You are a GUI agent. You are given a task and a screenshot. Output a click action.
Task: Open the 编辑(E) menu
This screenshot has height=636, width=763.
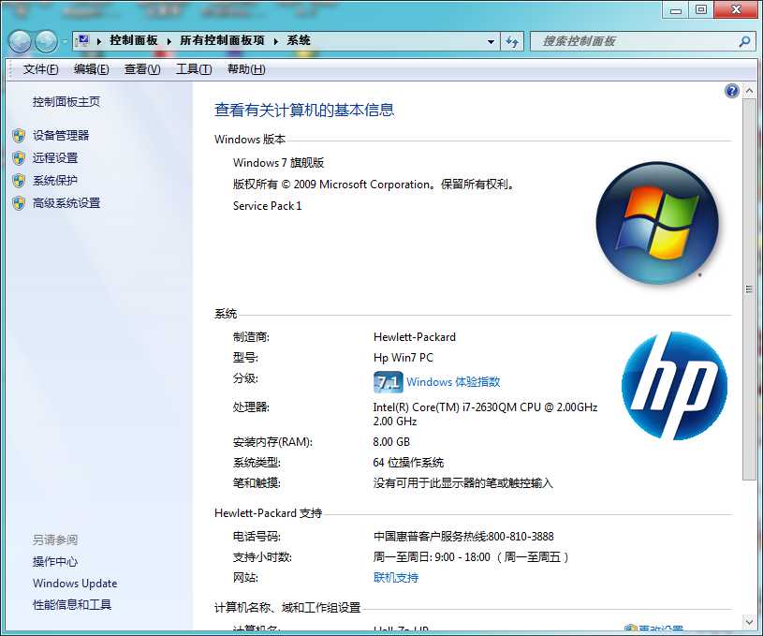click(x=92, y=69)
